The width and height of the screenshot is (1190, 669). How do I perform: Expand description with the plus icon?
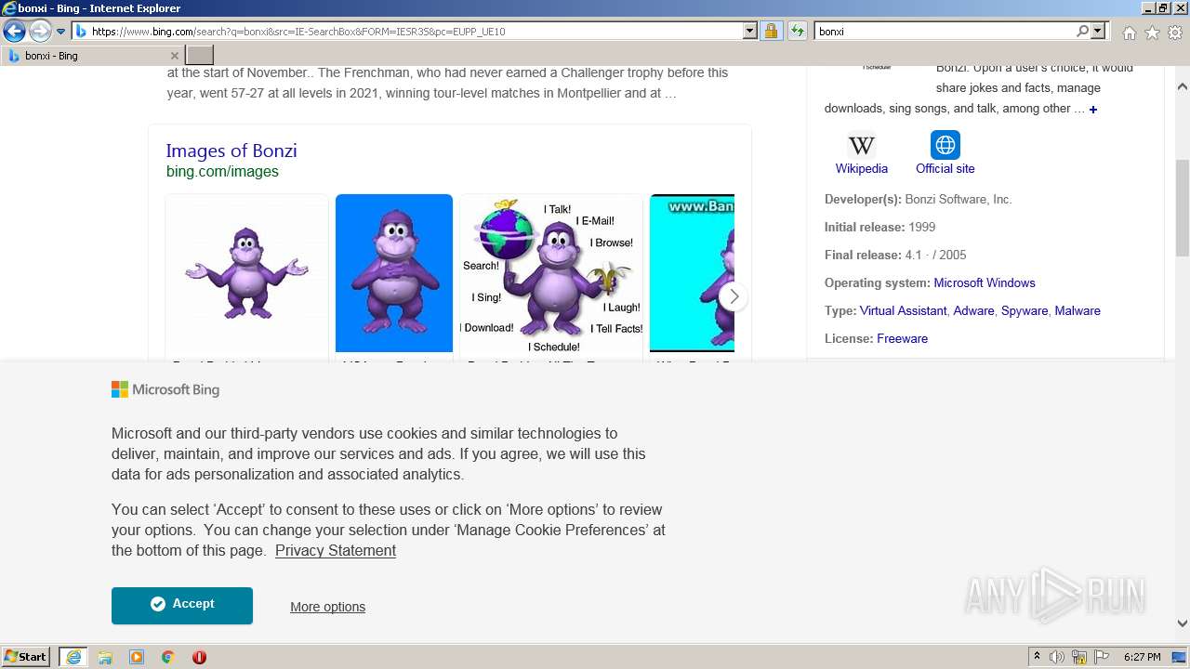click(x=1093, y=110)
